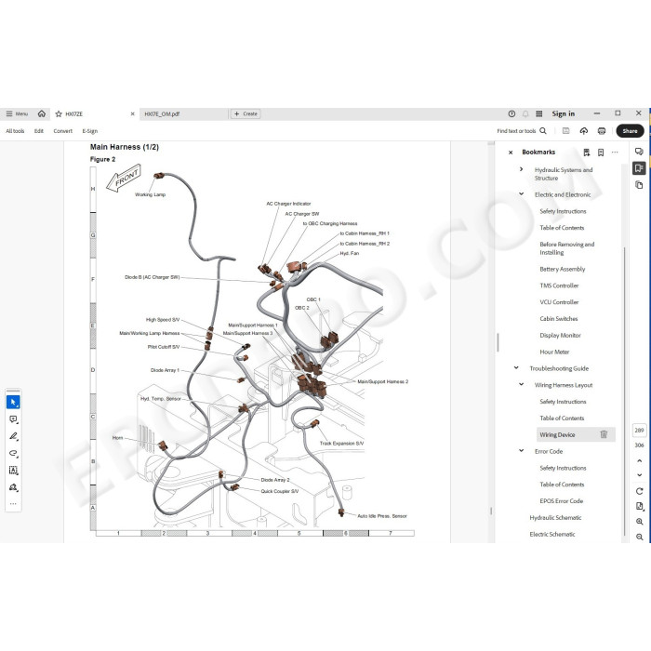Close the HX07ZE tab
The width and height of the screenshot is (651, 651).
pyautogui.click(x=132, y=113)
